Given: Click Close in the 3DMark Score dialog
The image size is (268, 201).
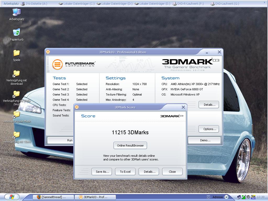Looking at the screenshot, I should point(172,172).
